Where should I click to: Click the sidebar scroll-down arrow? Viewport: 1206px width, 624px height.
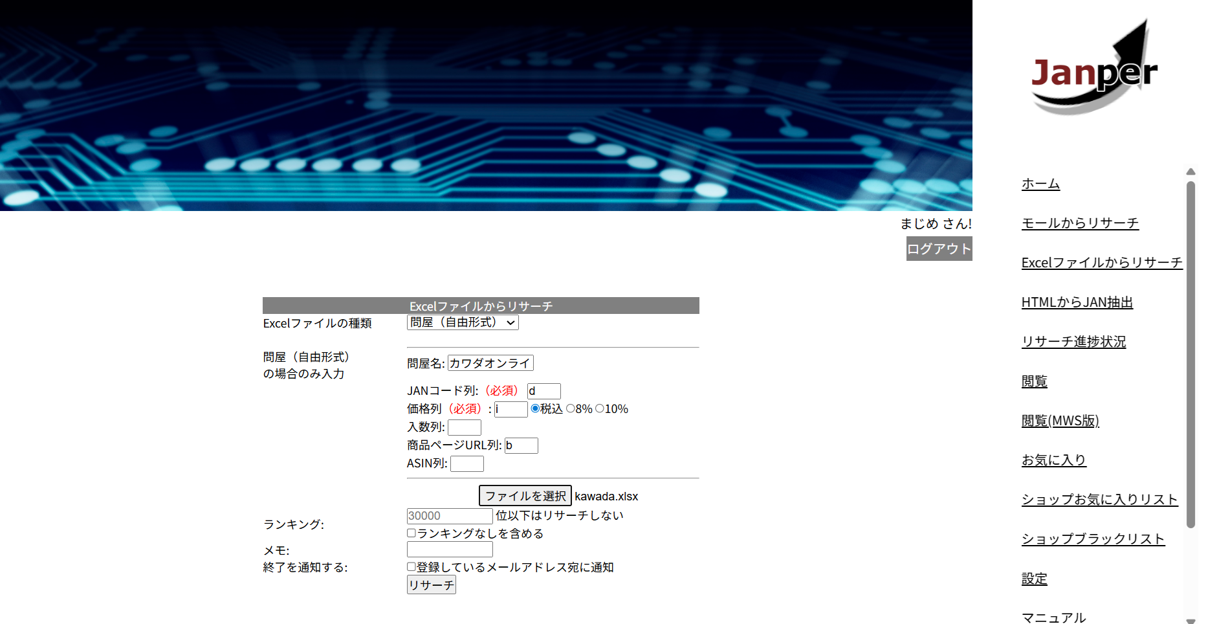(1190, 620)
